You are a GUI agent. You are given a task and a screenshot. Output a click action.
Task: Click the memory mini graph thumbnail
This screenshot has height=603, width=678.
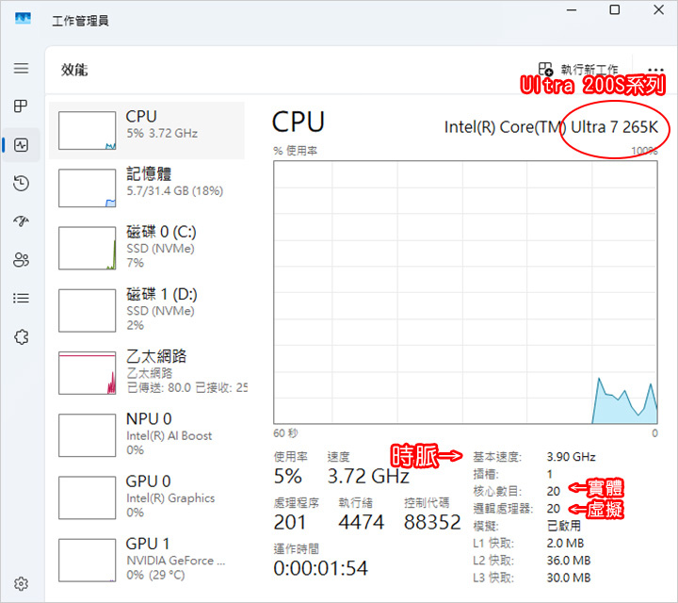pyautogui.click(x=87, y=187)
